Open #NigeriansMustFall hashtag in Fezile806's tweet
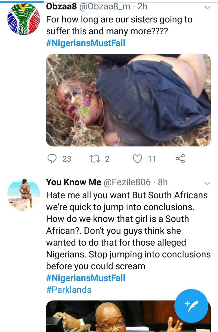Viewport: 218px width, 332px height. pyautogui.click(x=85, y=278)
